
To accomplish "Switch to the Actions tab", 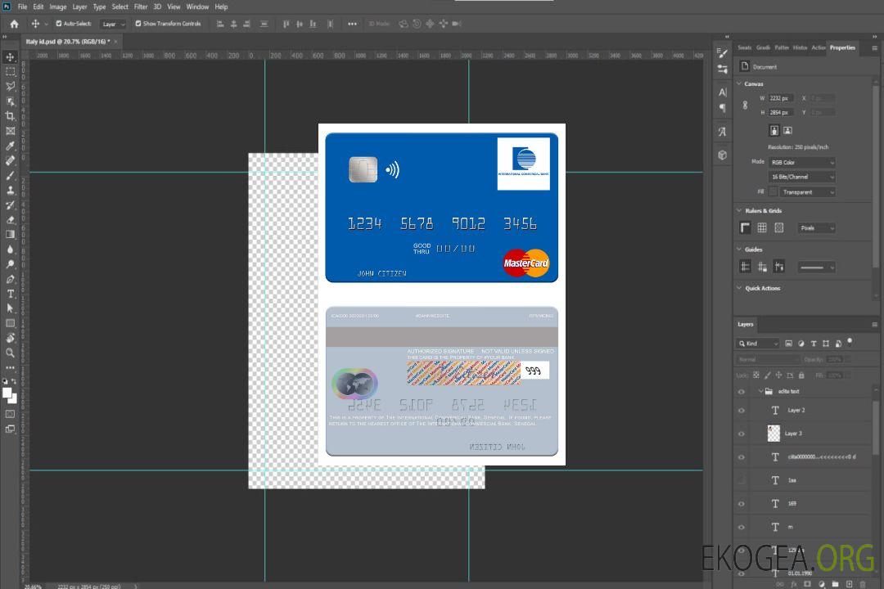I will (x=818, y=48).
